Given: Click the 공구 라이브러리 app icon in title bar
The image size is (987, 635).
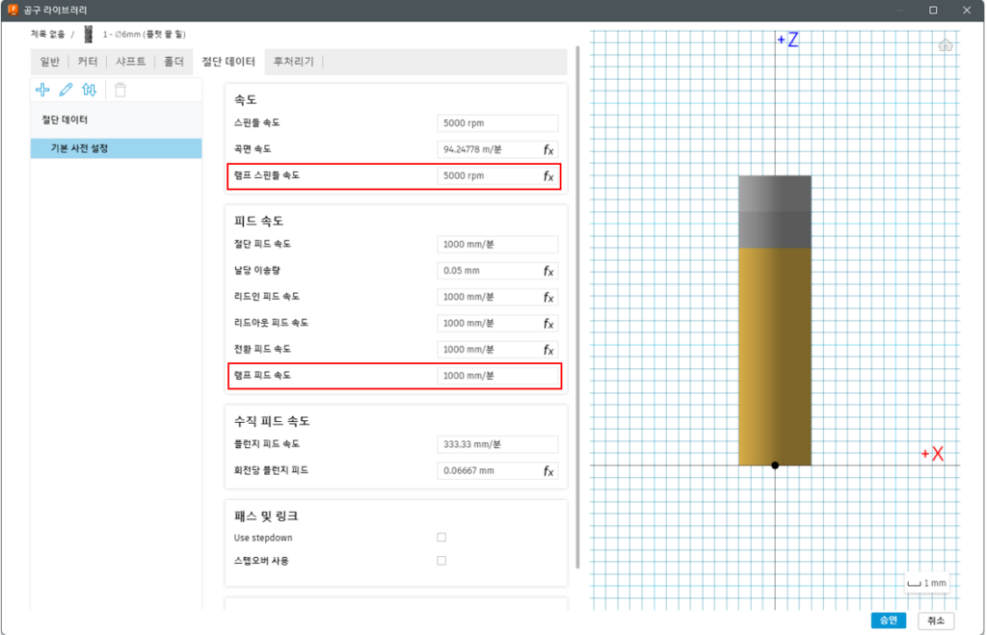Looking at the screenshot, I should (13, 10).
